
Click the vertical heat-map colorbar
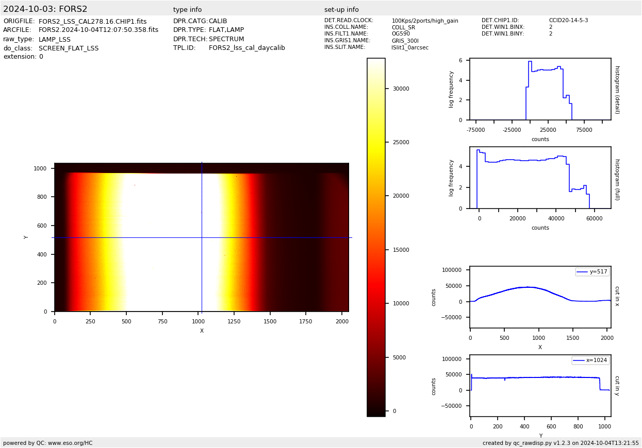(376, 237)
